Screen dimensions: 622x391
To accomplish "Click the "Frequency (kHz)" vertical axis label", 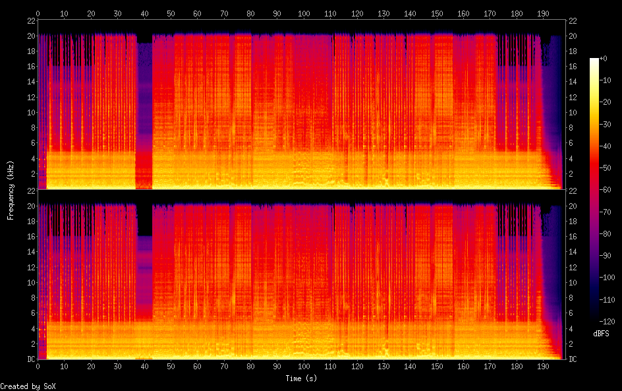I will pos(11,190).
